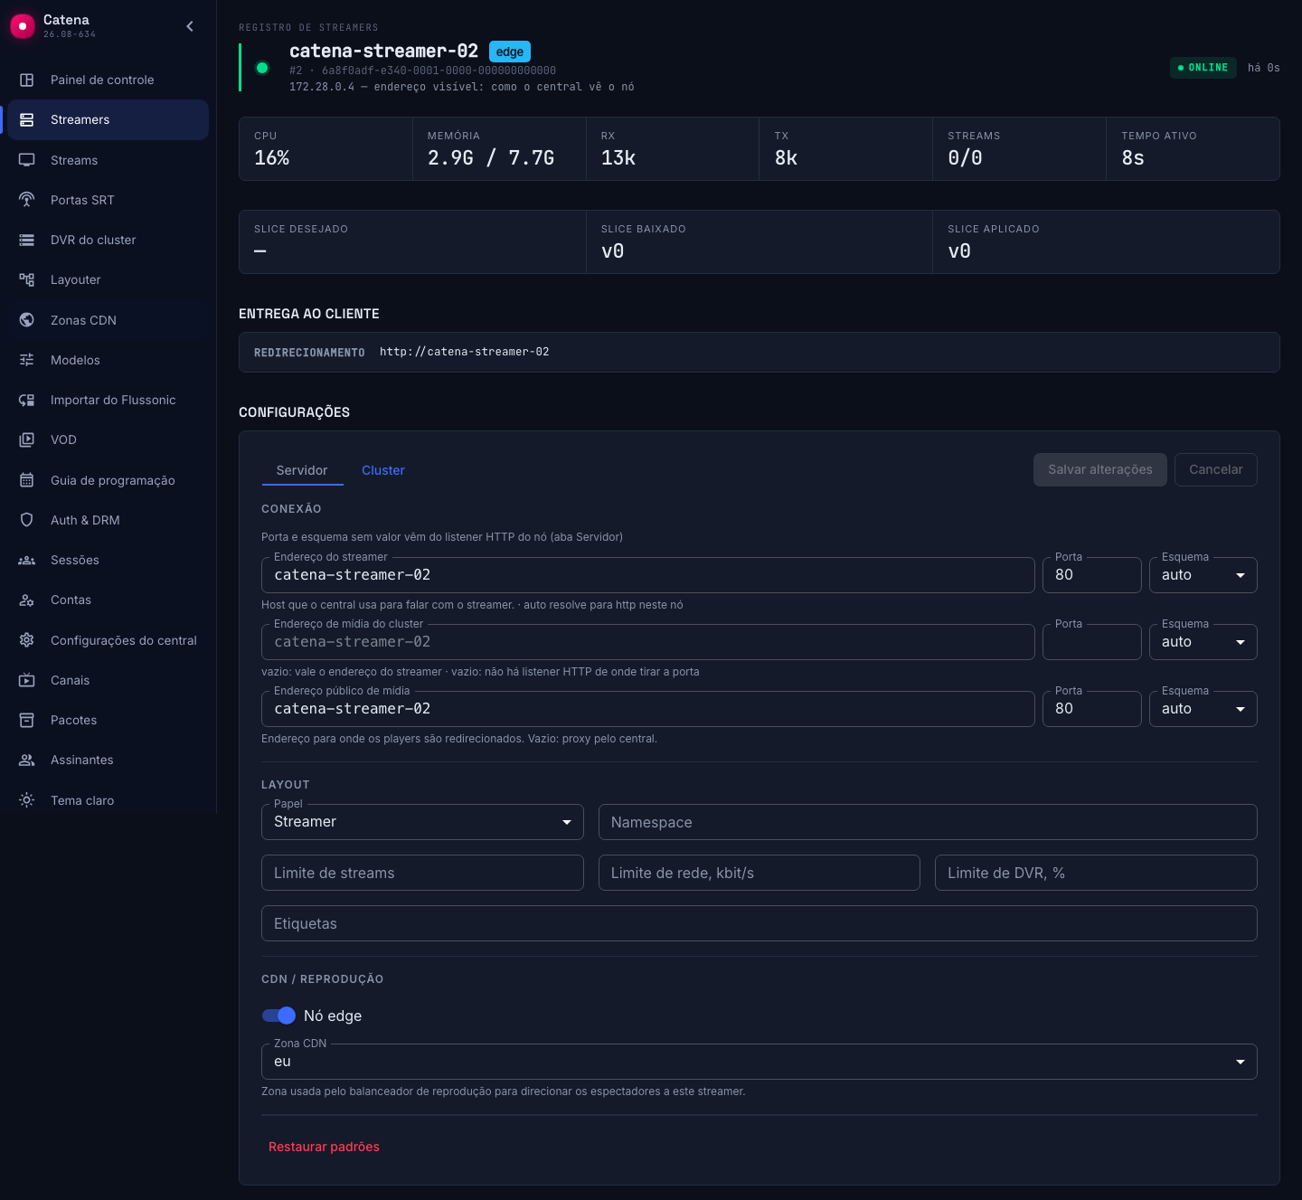The width and height of the screenshot is (1302, 1200).
Task: Click the Guia de programação calendar icon
Action: pyautogui.click(x=27, y=480)
